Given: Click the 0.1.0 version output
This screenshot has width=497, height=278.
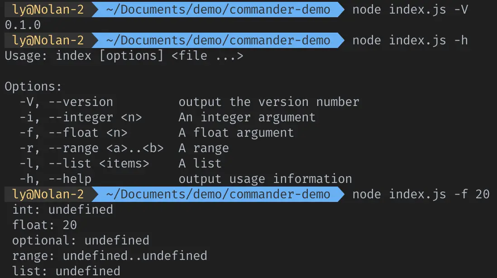Looking at the screenshot, I should [23, 25].
